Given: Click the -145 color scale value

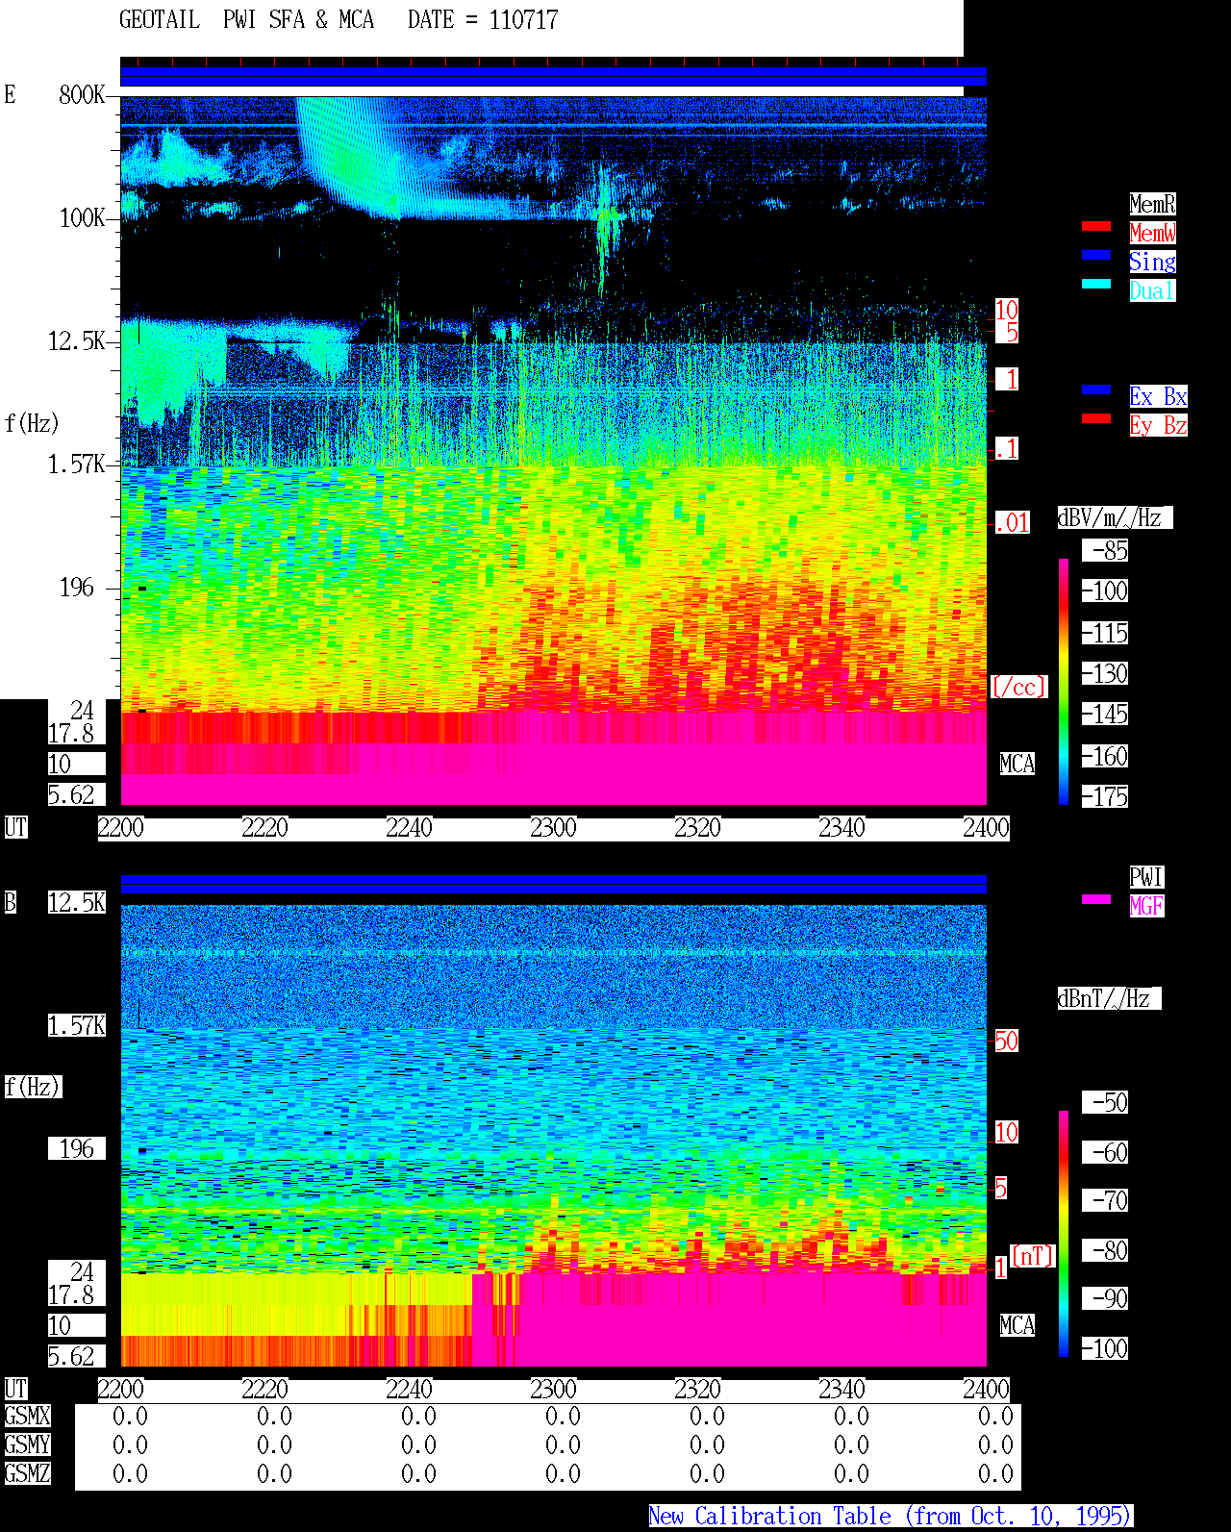Looking at the screenshot, I should pyautogui.click(x=1105, y=714).
